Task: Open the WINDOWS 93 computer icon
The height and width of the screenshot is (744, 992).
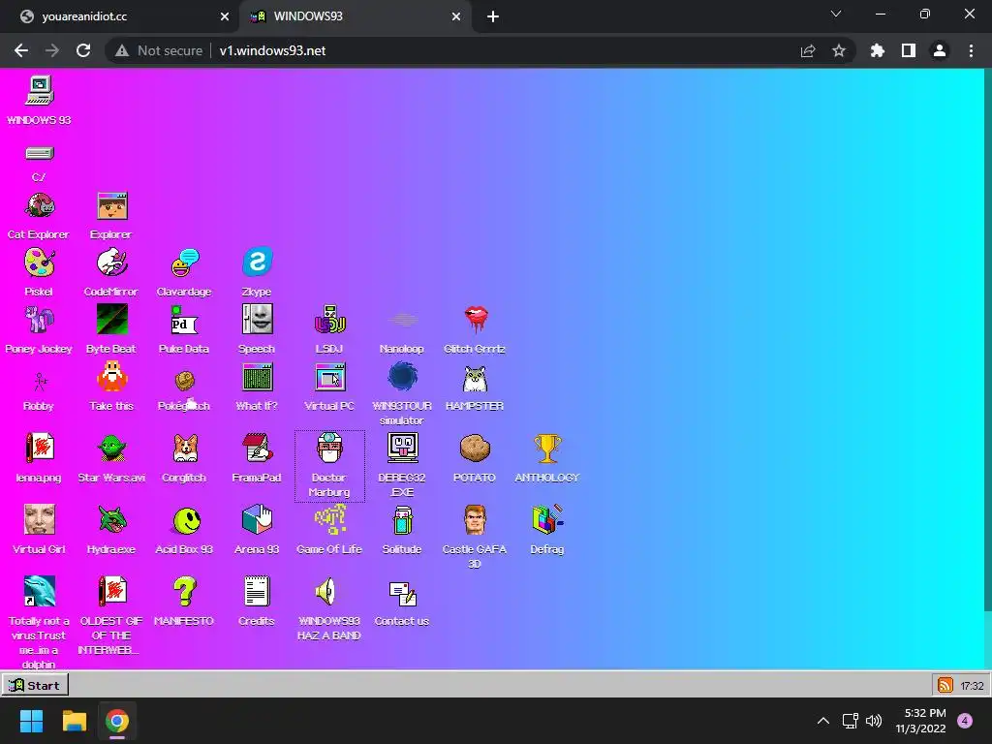Action: point(39,90)
